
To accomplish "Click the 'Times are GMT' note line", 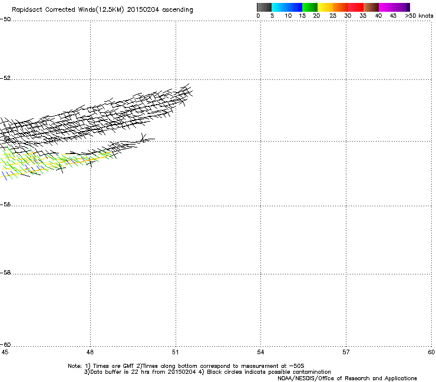I will coord(186,366).
